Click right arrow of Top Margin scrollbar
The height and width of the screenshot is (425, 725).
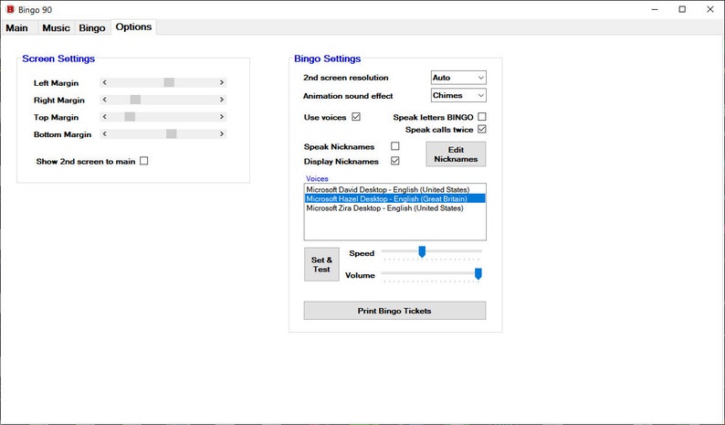222,117
